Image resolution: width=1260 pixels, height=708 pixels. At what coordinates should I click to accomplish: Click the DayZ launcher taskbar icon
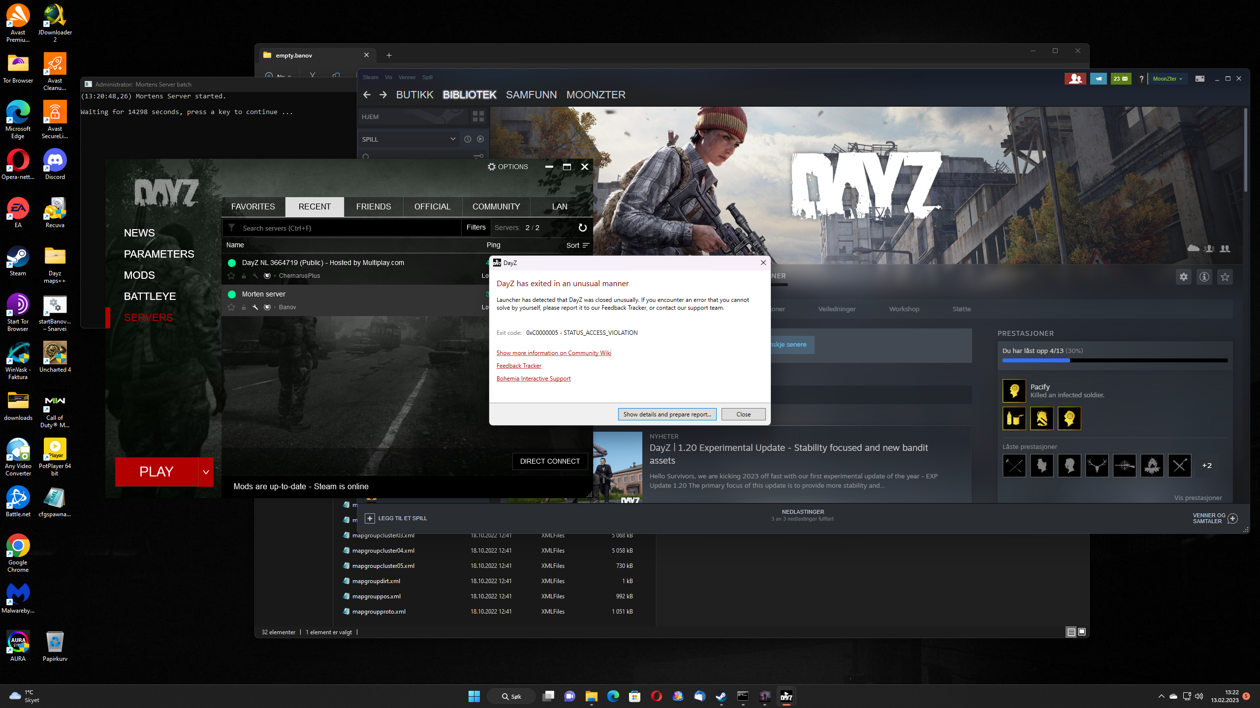[786, 696]
